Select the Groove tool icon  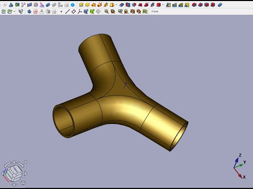[x=134, y=5]
